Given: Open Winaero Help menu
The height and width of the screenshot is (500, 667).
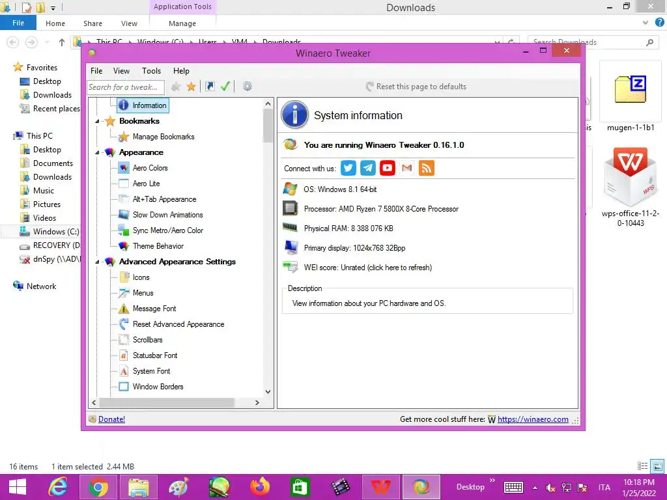Looking at the screenshot, I should 181,71.
